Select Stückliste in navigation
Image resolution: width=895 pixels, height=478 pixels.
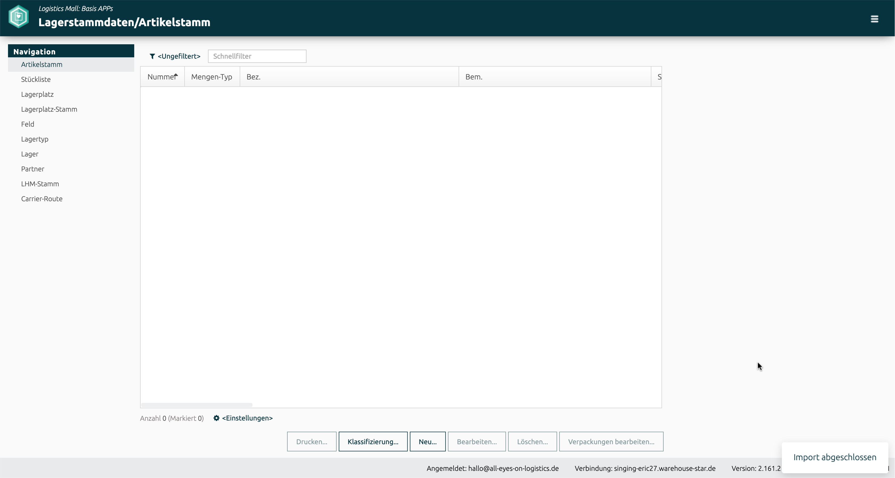pyautogui.click(x=36, y=79)
